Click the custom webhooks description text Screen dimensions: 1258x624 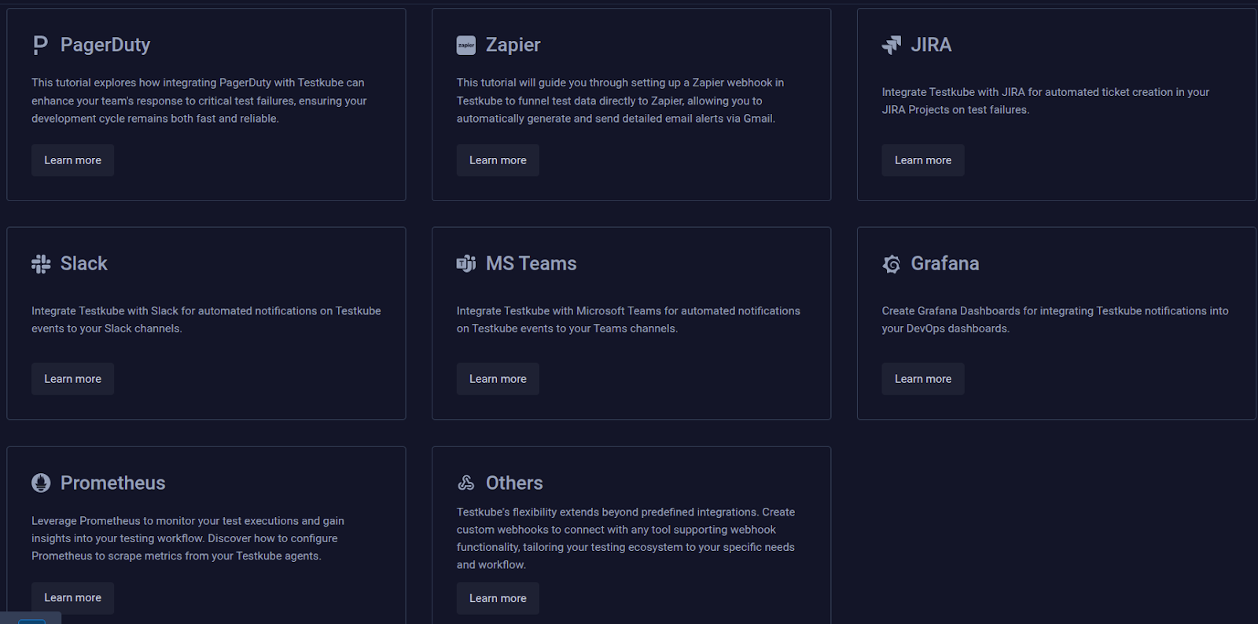[x=626, y=538]
